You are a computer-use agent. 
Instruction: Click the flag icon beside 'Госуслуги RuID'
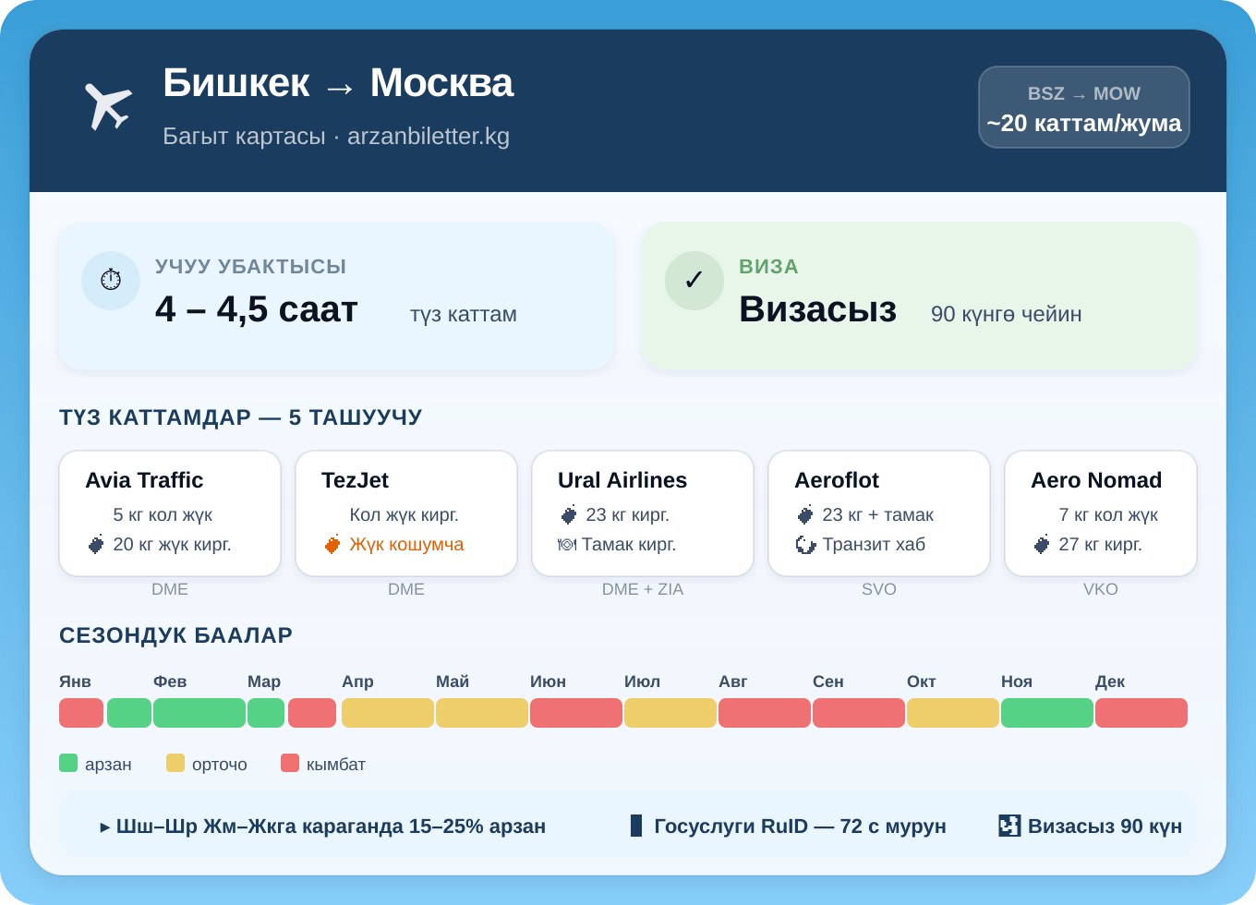[635, 826]
